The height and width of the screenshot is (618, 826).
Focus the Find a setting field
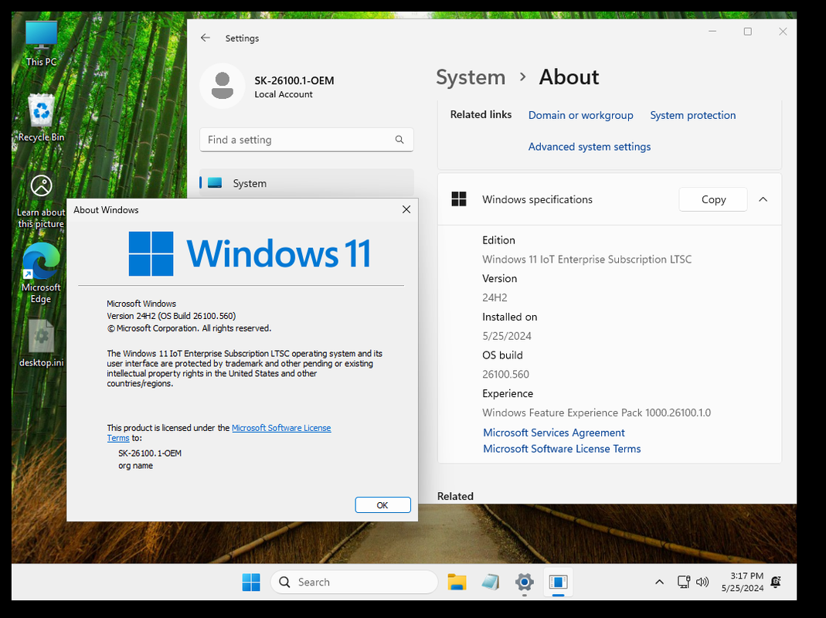307,140
